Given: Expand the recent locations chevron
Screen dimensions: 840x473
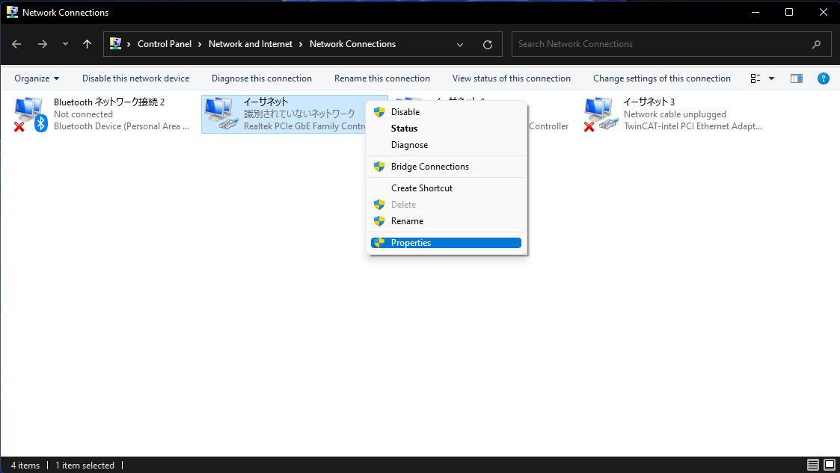Looking at the screenshot, I should tap(65, 44).
